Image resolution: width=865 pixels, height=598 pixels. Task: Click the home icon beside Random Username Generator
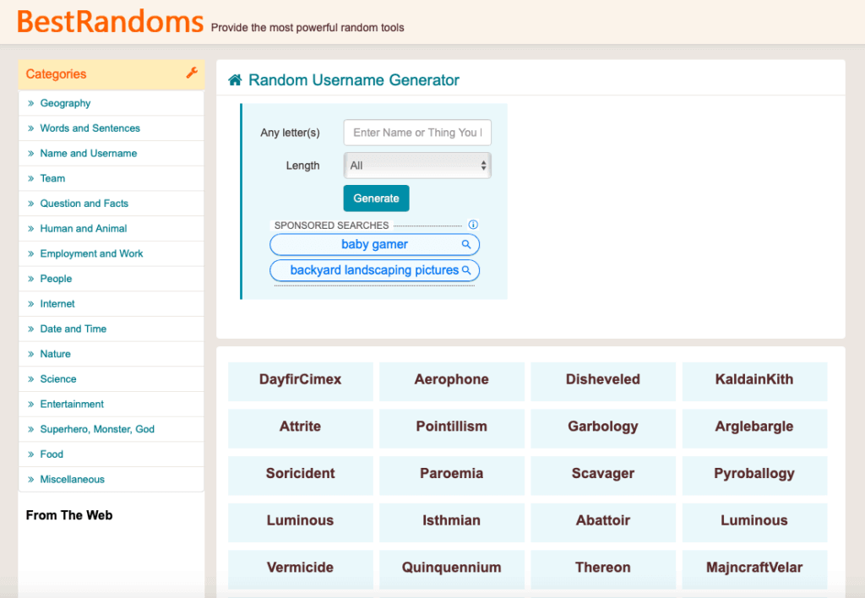point(234,79)
